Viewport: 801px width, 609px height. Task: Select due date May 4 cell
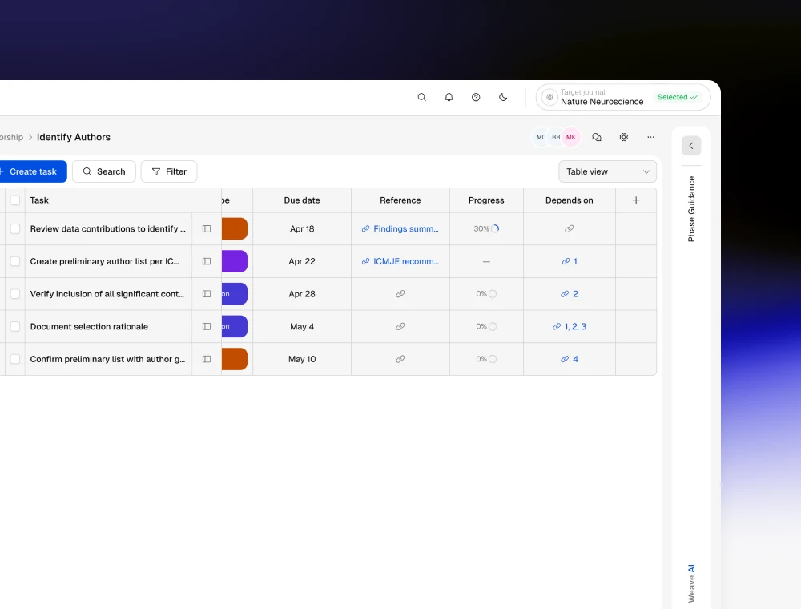302,326
